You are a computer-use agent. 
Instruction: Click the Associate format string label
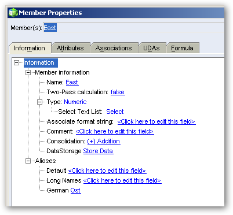click(80, 122)
